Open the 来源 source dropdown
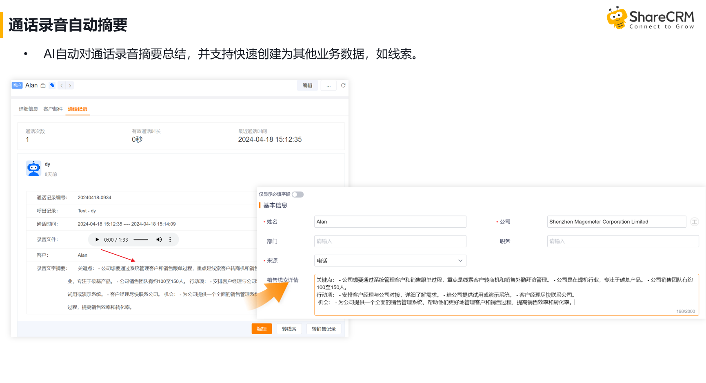This screenshot has height=383, width=706. (390, 261)
